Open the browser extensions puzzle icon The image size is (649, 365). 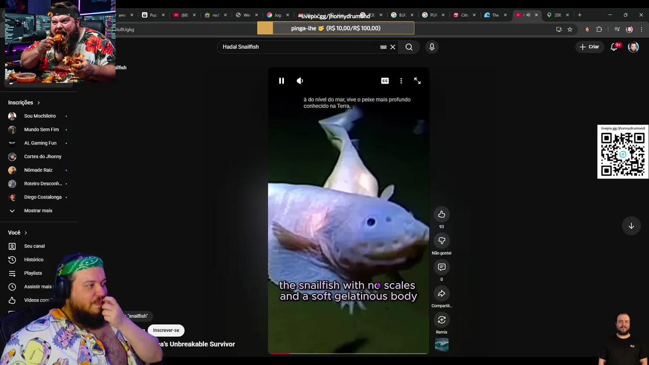[599, 29]
